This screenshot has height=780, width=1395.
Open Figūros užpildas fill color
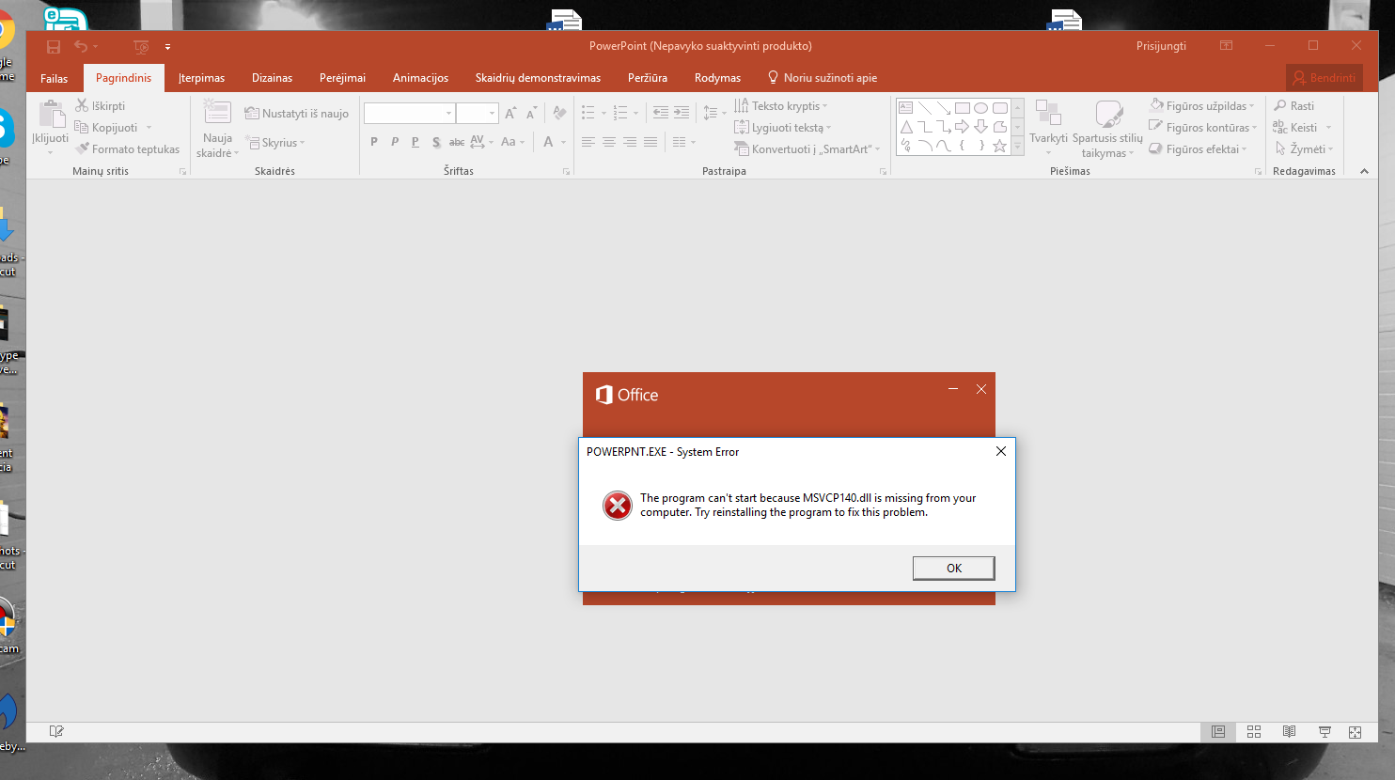[x=1201, y=106]
